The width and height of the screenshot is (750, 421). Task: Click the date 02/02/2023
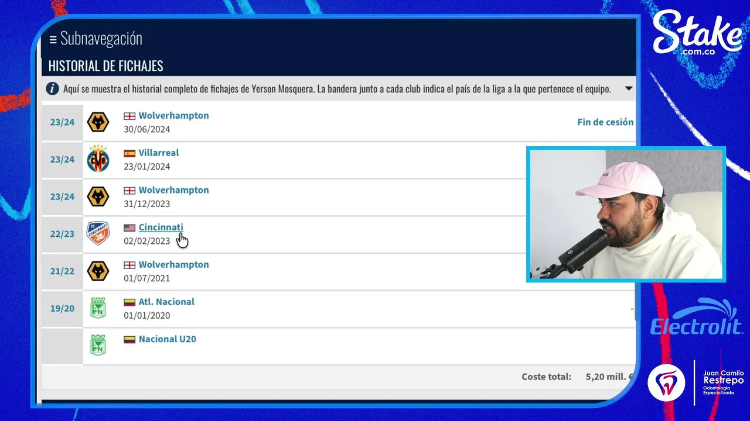(146, 241)
